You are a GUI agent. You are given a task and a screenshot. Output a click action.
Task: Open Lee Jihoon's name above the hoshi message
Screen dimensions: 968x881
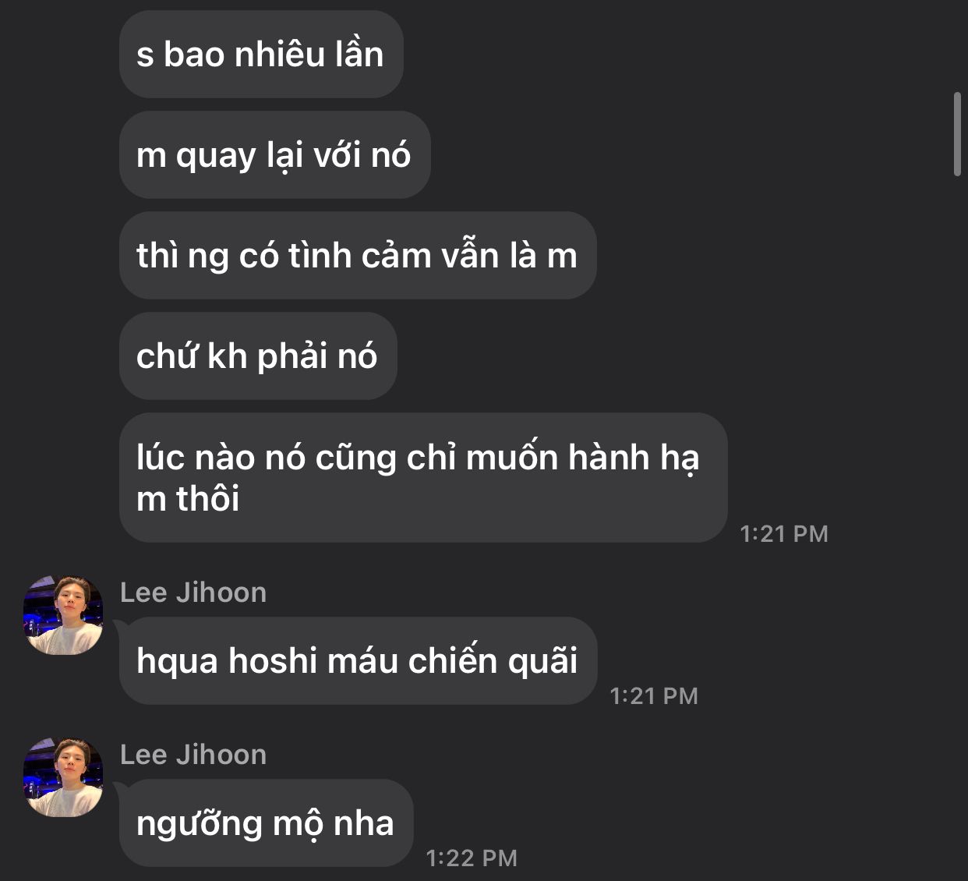click(x=193, y=593)
